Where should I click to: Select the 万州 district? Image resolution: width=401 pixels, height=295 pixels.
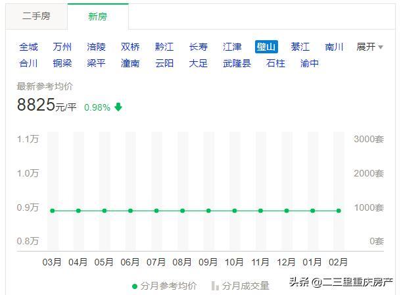pos(62,47)
